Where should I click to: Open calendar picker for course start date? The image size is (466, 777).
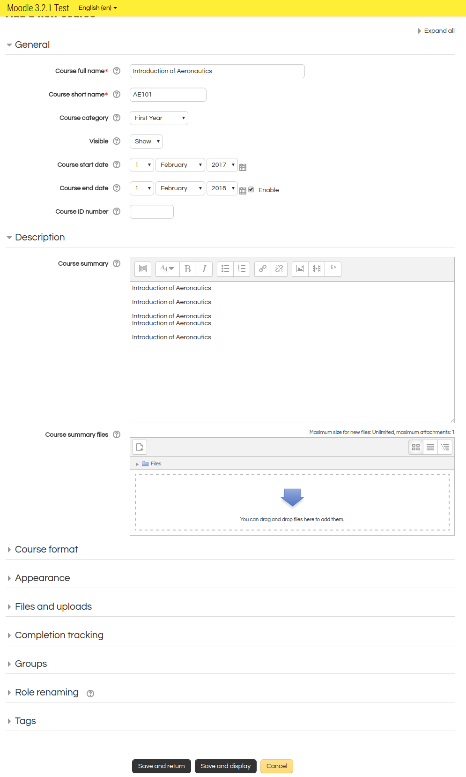(x=243, y=167)
